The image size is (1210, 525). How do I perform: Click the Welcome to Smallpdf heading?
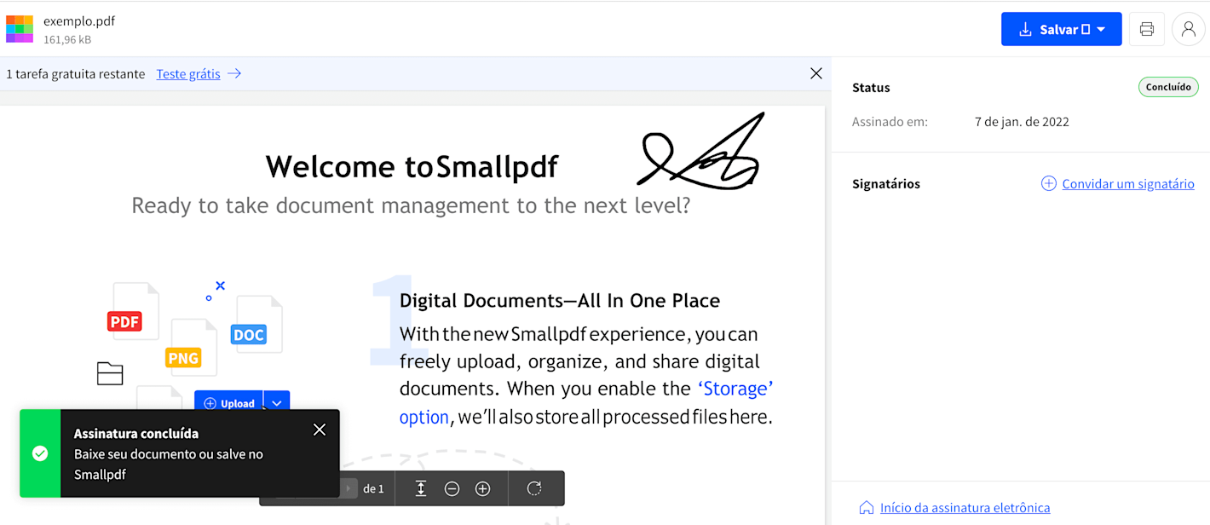pos(412,166)
